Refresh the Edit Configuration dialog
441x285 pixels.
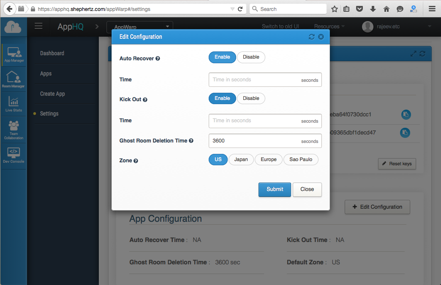tap(312, 37)
